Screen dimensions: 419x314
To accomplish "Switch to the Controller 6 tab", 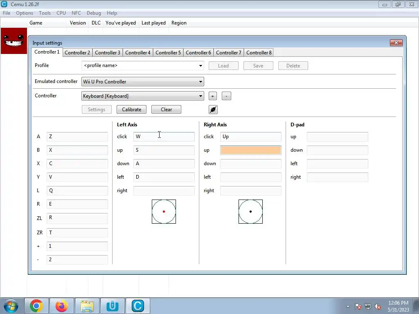I will 198,53.
